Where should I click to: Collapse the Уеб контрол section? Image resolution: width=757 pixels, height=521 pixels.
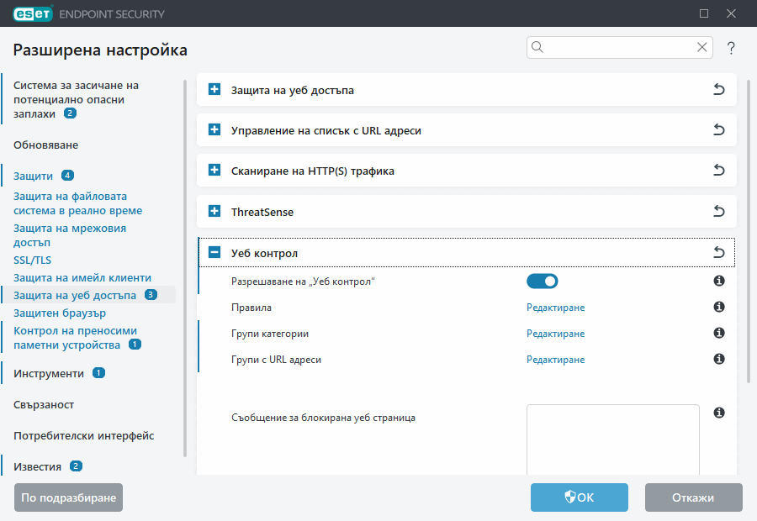[214, 252]
